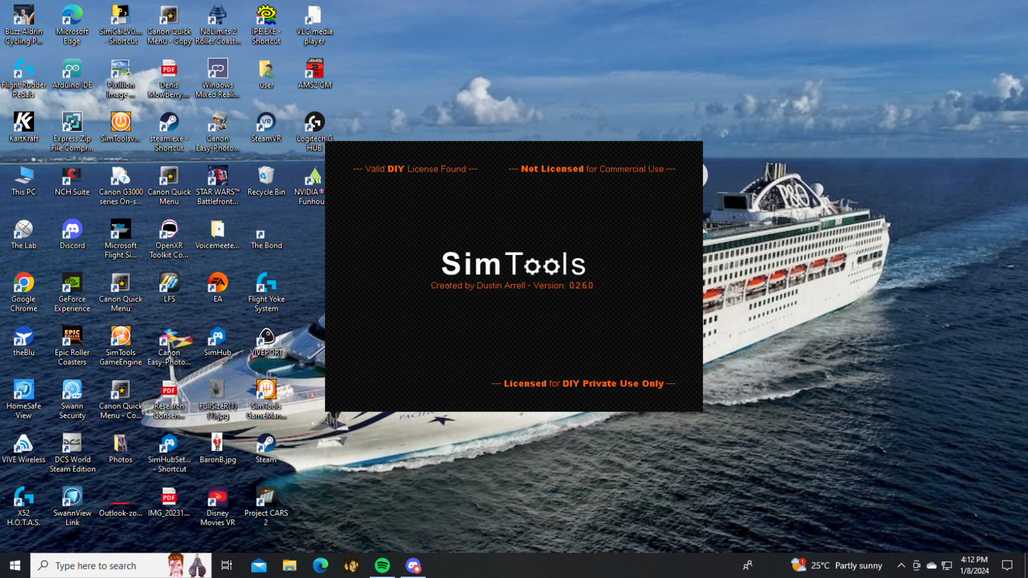Open the Denis Mowberry PDF file
1028x578 pixels.
tap(169, 78)
